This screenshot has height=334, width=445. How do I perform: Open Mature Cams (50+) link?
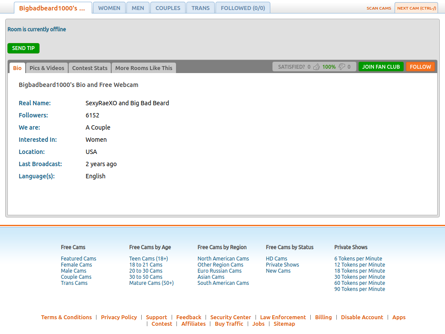pos(151,283)
